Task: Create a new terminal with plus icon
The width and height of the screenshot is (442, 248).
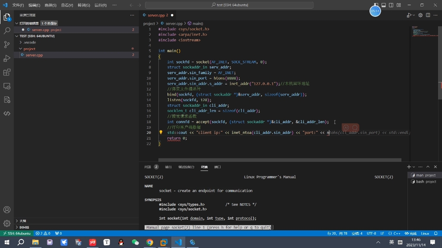Action: coord(409,167)
